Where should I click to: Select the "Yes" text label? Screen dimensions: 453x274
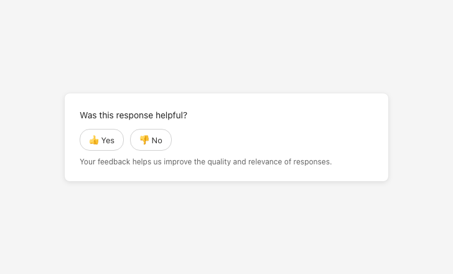(x=108, y=141)
